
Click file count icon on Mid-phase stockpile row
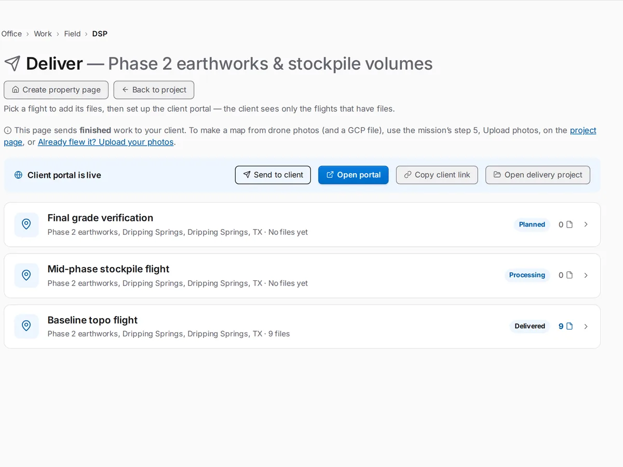[x=570, y=275]
